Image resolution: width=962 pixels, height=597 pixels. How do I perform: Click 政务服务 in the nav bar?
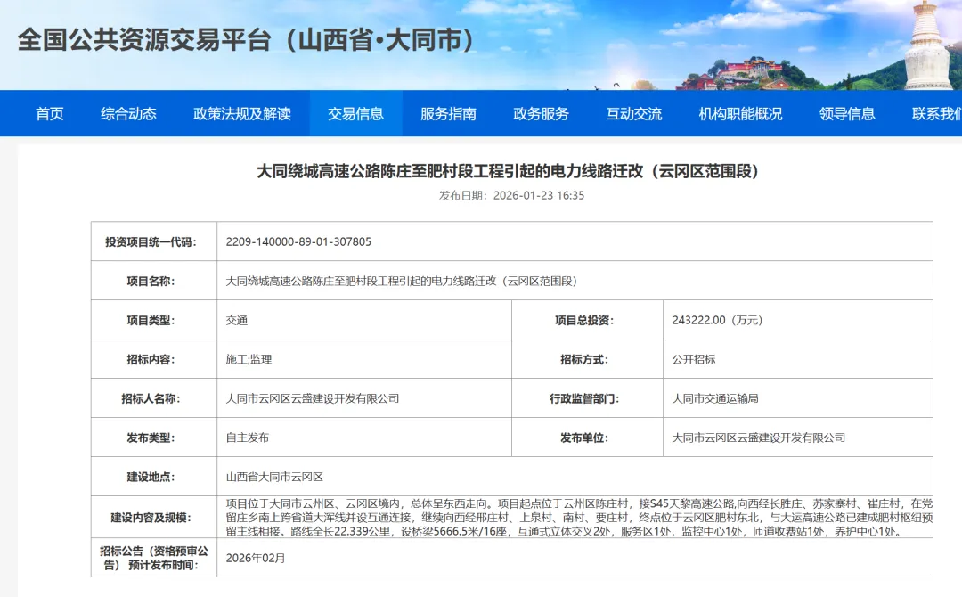click(542, 113)
